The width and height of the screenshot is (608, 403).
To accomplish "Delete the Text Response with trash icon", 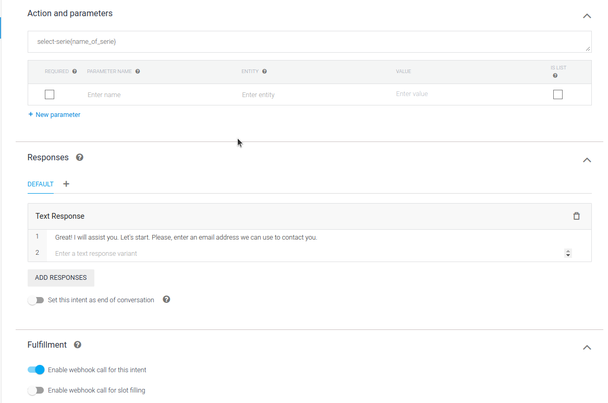I will point(576,216).
